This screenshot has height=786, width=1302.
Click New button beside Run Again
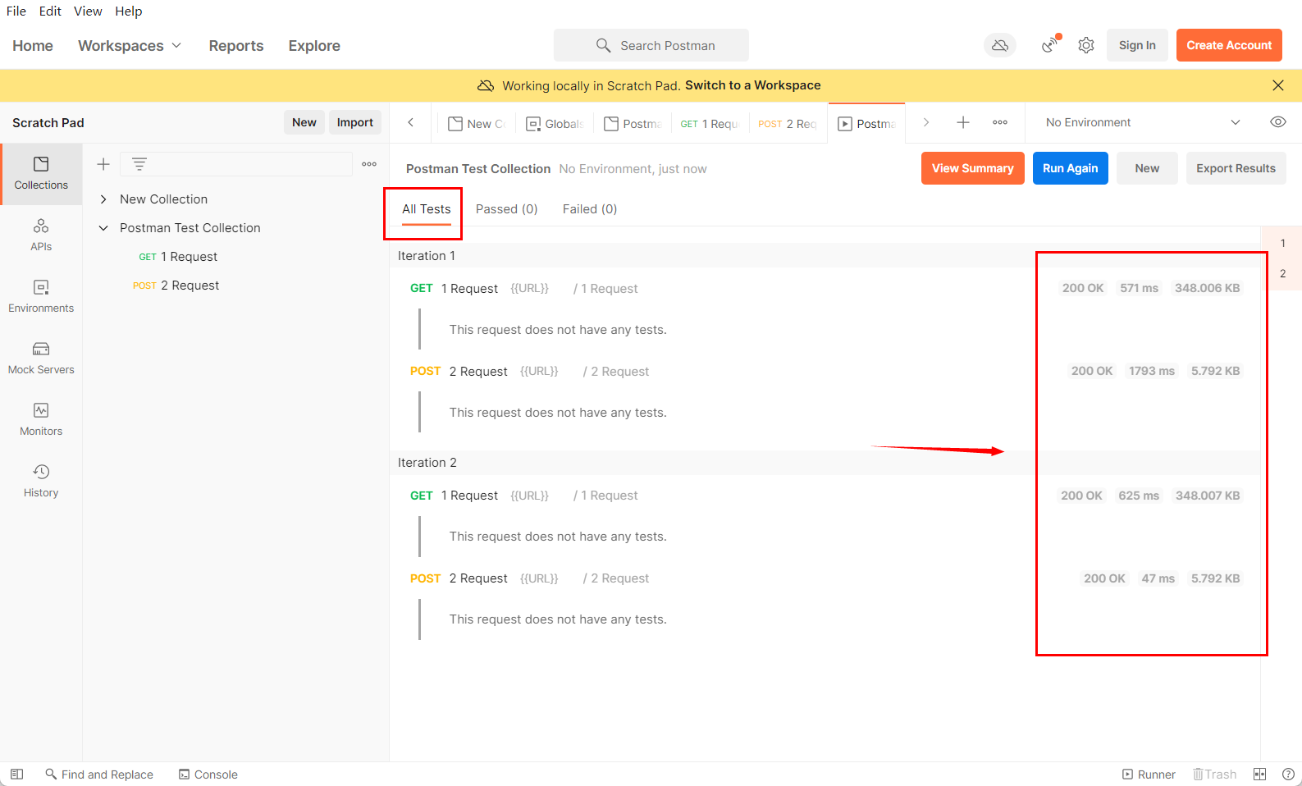tap(1147, 168)
